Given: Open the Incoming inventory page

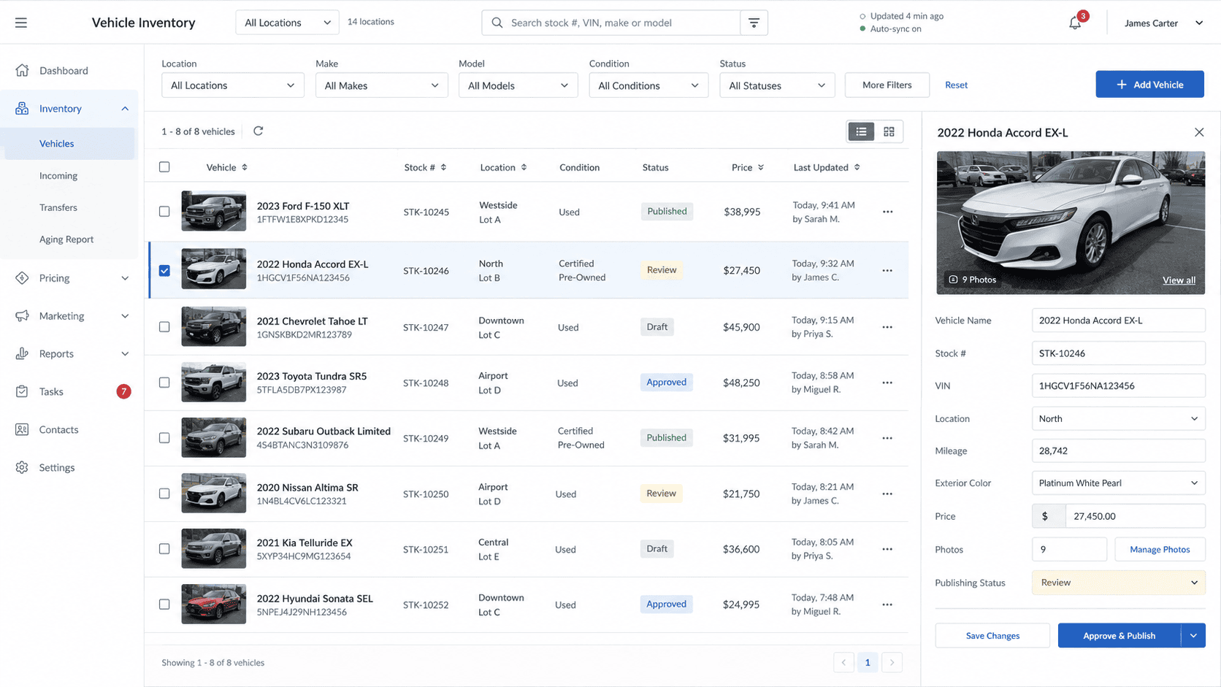Looking at the screenshot, I should [58, 176].
